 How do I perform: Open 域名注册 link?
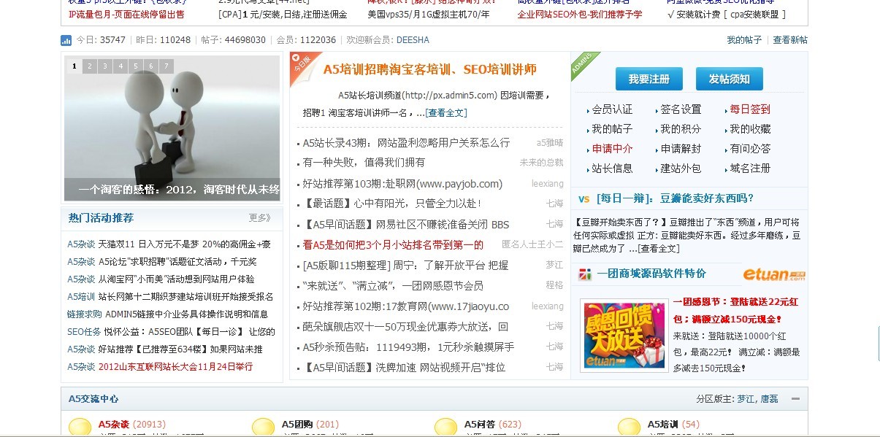click(x=750, y=169)
